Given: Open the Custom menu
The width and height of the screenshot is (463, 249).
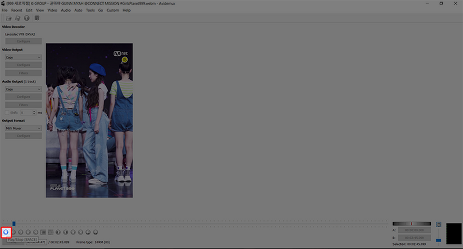Looking at the screenshot, I should tap(113, 10).
